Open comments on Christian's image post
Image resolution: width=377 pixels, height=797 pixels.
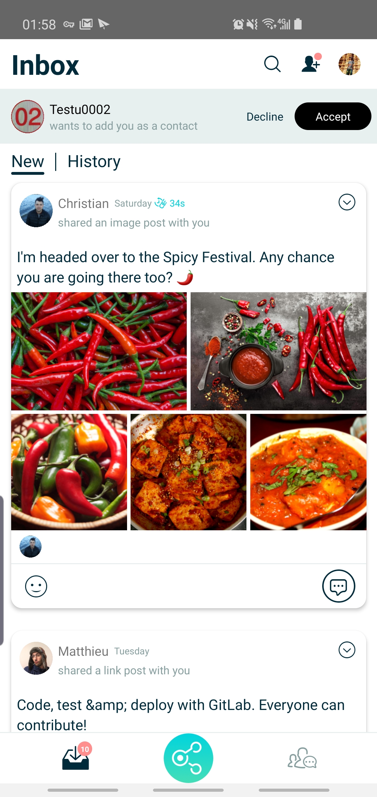[x=338, y=586]
